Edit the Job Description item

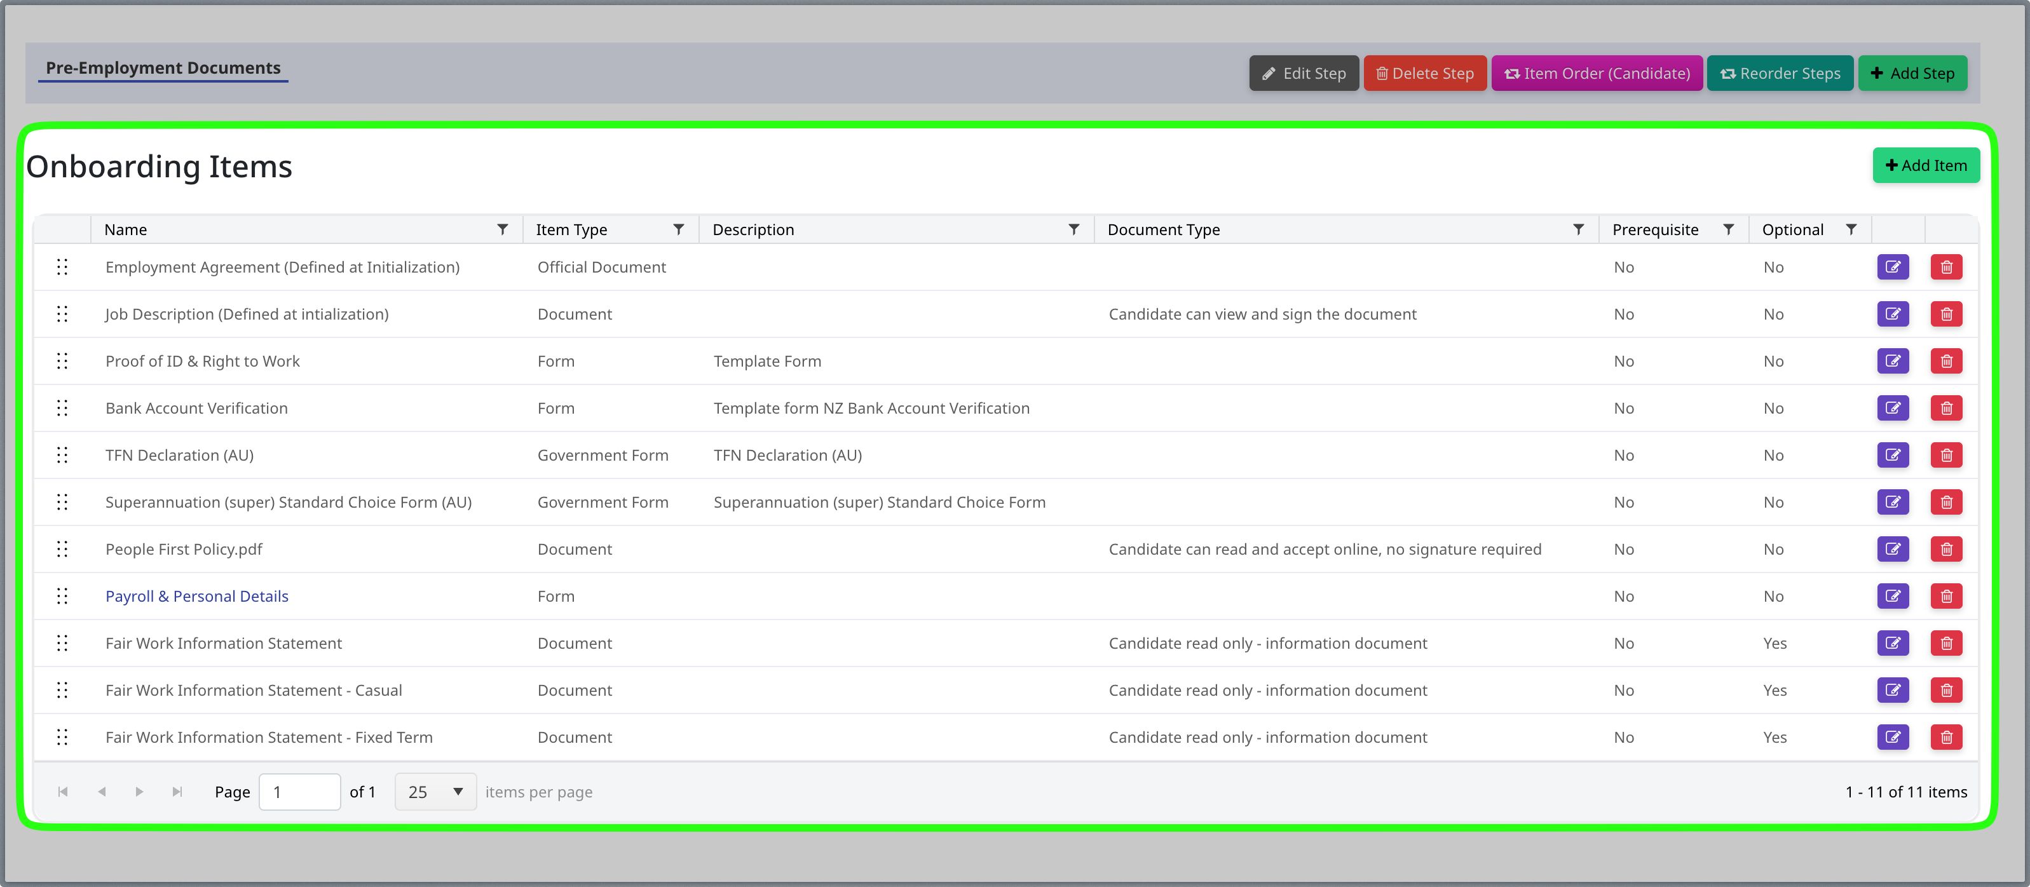click(x=1893, y=315)
